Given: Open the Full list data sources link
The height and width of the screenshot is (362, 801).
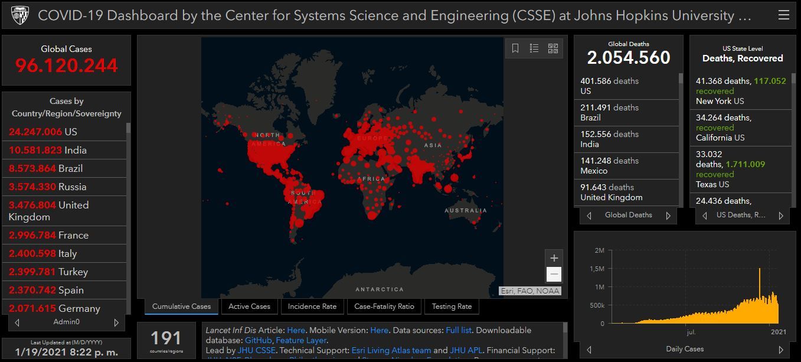Looking at the screenshot, I should [x=459, y=330].
